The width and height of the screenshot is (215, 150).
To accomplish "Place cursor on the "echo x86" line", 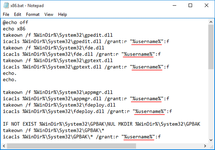I will coord(14,29).
